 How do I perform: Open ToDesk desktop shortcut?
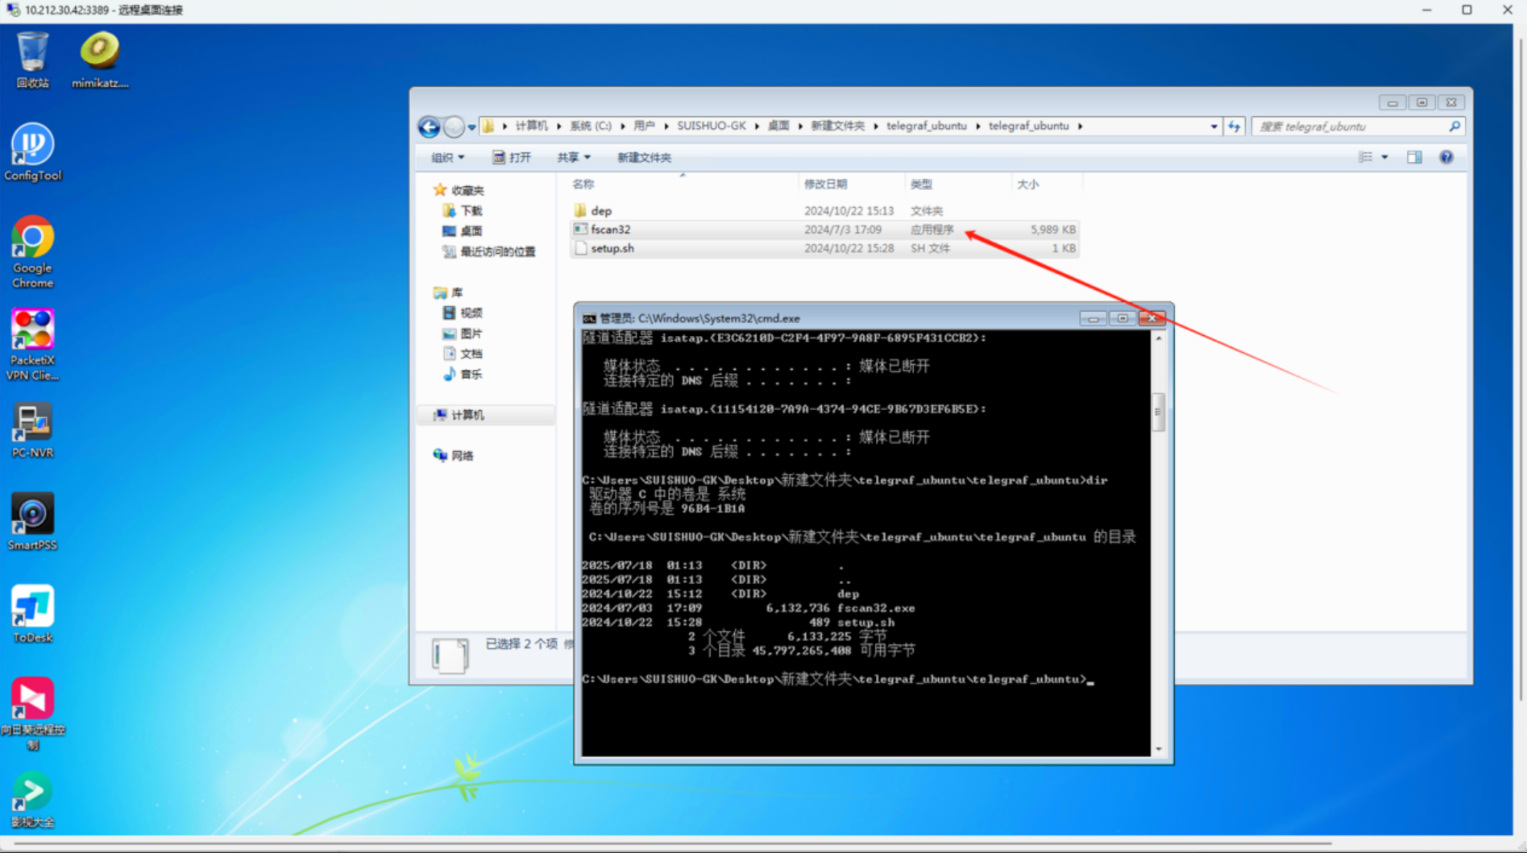(x=32, y=614)
